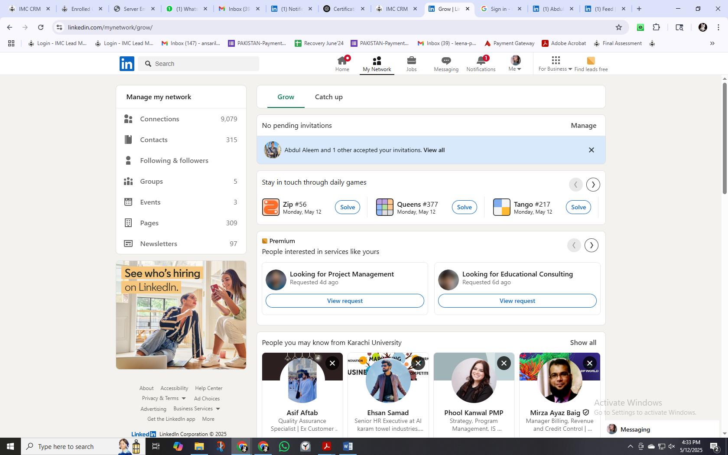This screenshot has width=728, height=455.
Task: Open the Queens game icon
Action: pos(385,207)
